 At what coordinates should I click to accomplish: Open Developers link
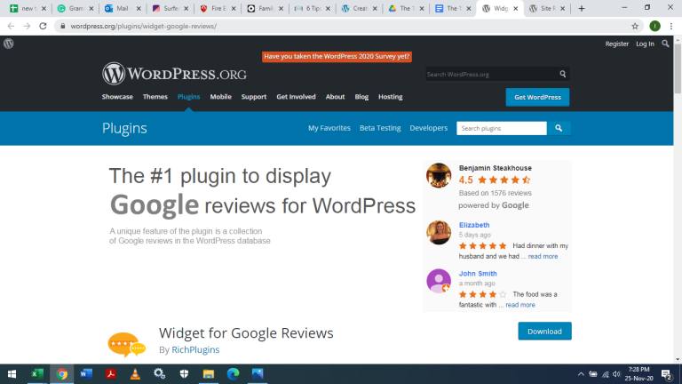[428, 128]
